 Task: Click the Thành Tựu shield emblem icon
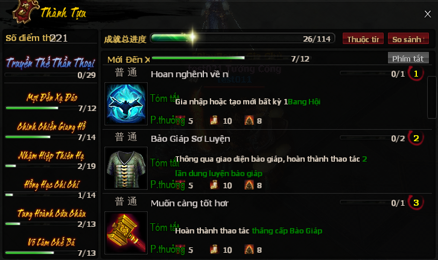(24, 11)
